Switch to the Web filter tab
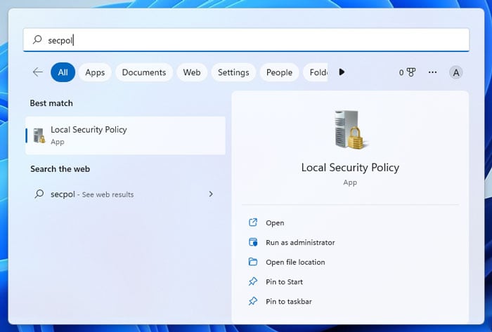The image size is (492, 332). [x=192, y=72]
